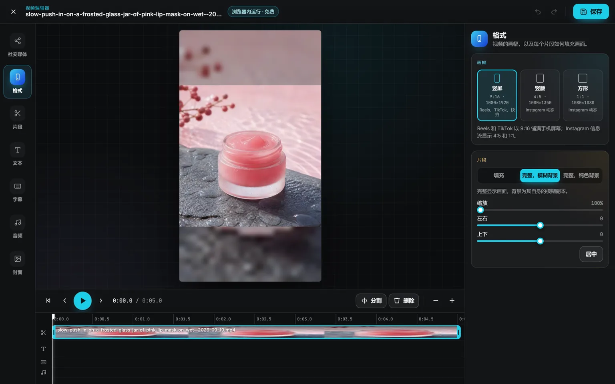Screen dimensions: 615x384
Task: Switch clip fit to 填充
Action: point(499,176)
